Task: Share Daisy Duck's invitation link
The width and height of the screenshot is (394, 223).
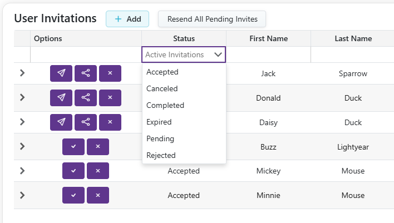Action: (x=86, y=122)
